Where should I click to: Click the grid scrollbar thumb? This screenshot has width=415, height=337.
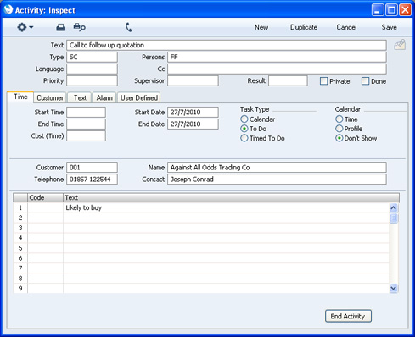[x=394, y=218]
